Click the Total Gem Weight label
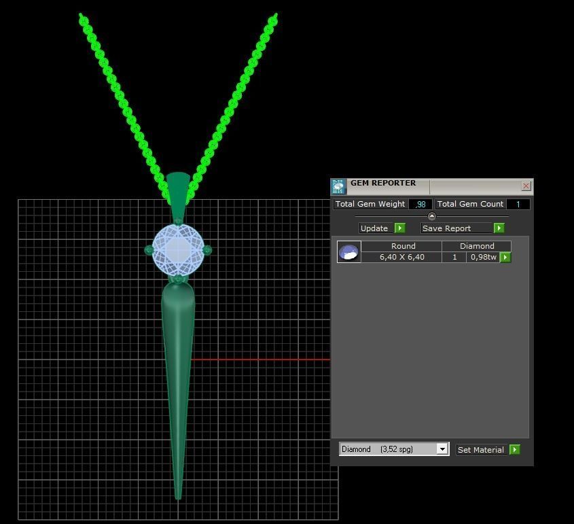 370,204
